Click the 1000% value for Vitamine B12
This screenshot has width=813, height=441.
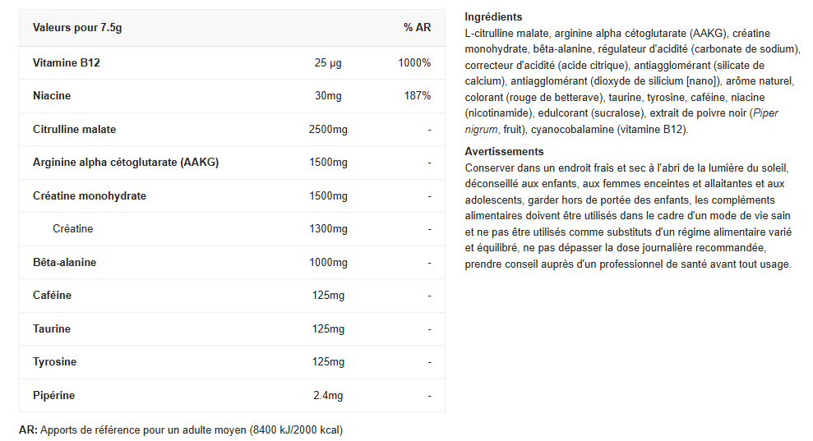(x=414, y=63)
